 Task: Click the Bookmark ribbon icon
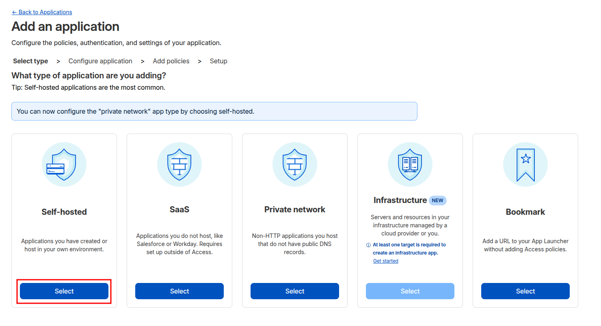click(525, 164)
